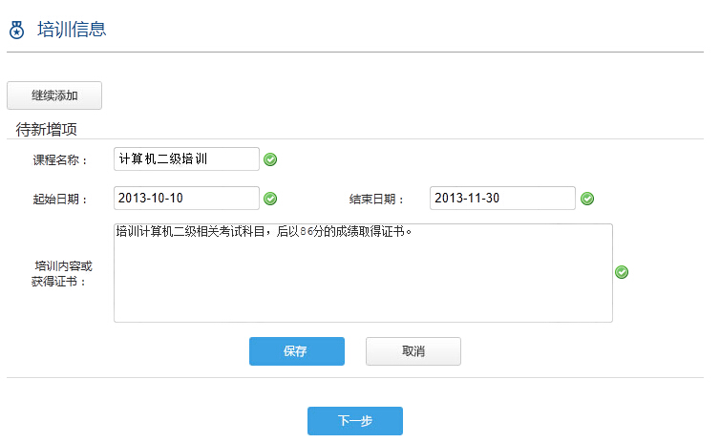
Task: Save the training entry with 保存
Action: point(296,351)
